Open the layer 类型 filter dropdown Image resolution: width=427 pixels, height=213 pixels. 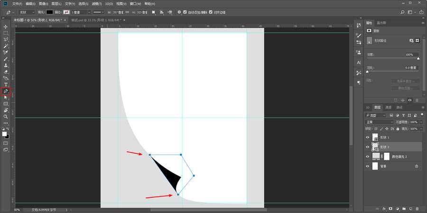[376, 115]
